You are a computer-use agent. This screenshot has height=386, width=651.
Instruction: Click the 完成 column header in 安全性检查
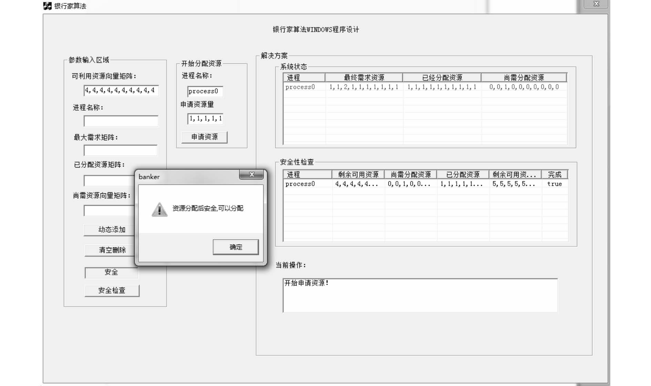[554, 175]
